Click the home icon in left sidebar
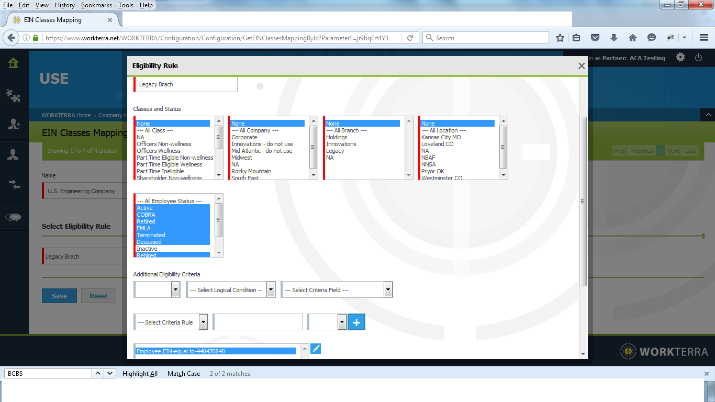This screenshot has height=402, width=715. [x=14, y=63]
